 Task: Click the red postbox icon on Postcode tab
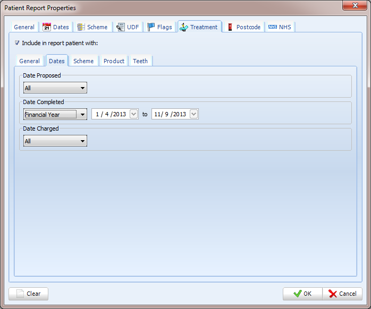(x=230, y=27)
